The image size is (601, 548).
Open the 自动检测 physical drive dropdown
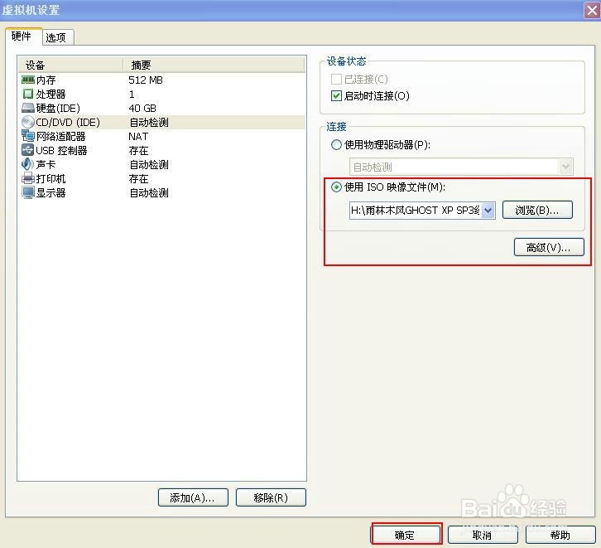(x=461, y=167)
